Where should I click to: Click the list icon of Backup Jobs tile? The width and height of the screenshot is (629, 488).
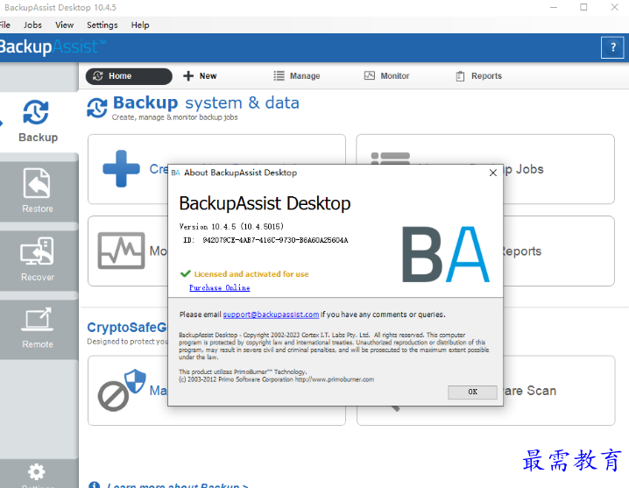point(391,159)
